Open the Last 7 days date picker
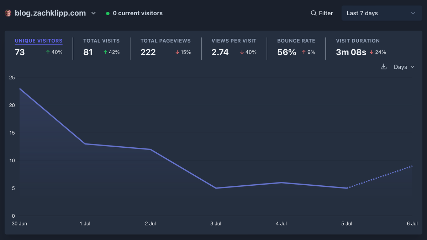427x240 pixels. click(x=381, y=13)
